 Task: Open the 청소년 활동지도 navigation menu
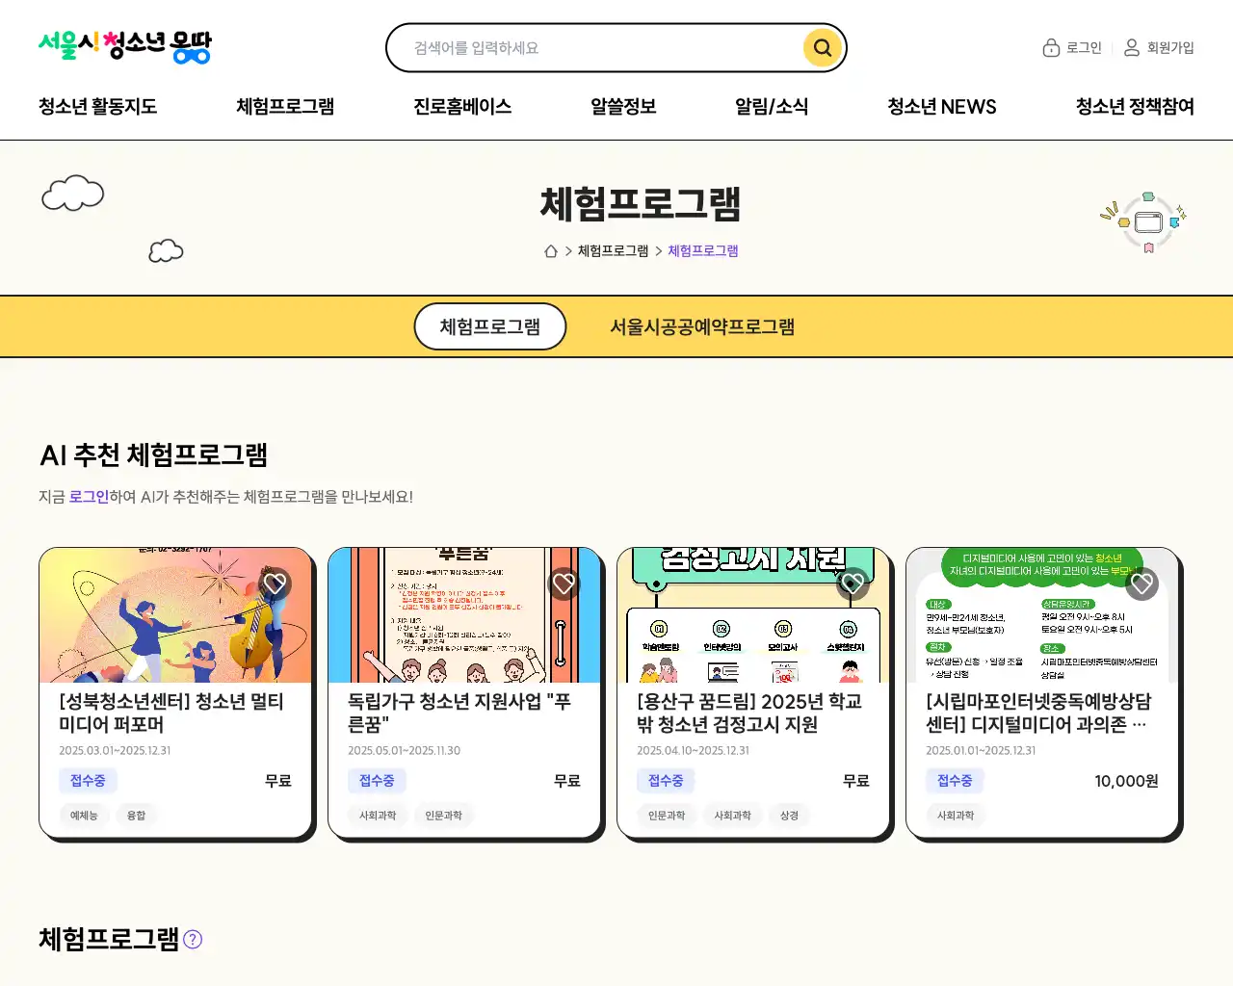(97, 107)
